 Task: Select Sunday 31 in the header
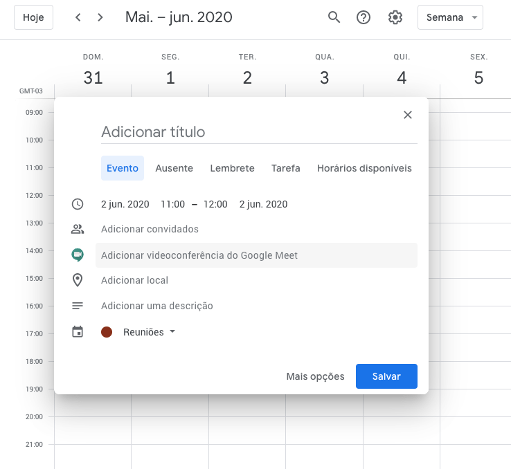(93, 77)
